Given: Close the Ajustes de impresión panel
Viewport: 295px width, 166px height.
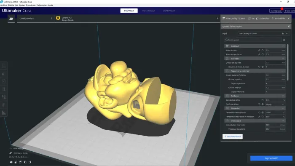Looking at the screenshot, I should (289, 26).
